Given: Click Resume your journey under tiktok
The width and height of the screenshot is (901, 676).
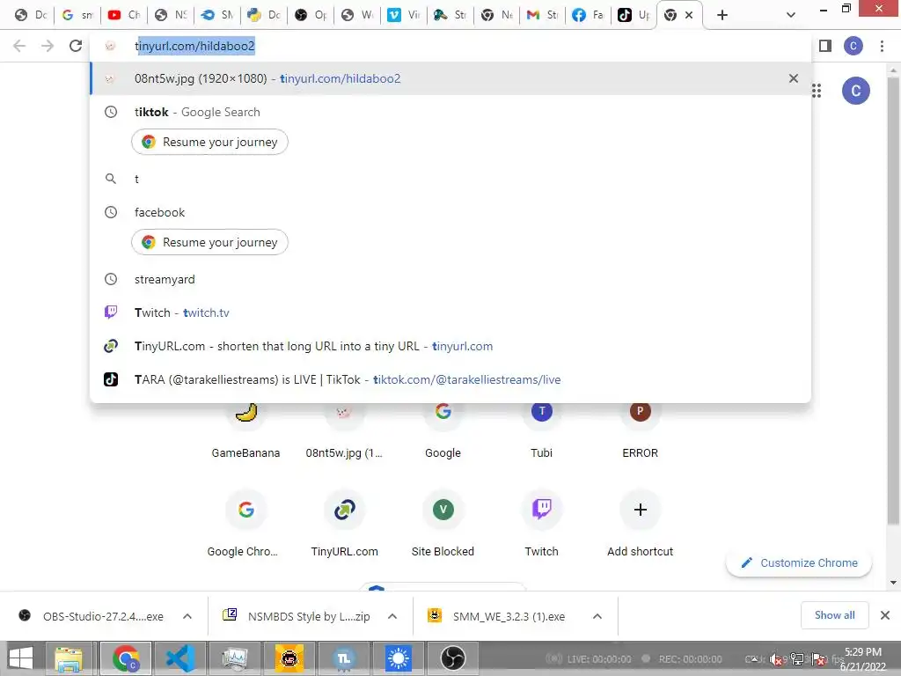Looking at the screenshot, I should pos(209,142).
